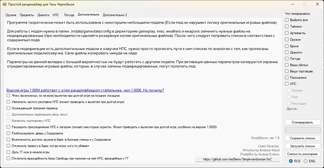The width and height of the screenshot is (324, 168).
Task: Open the Диалоги tab
Action: pyautogui.click(x=43, y=15)
